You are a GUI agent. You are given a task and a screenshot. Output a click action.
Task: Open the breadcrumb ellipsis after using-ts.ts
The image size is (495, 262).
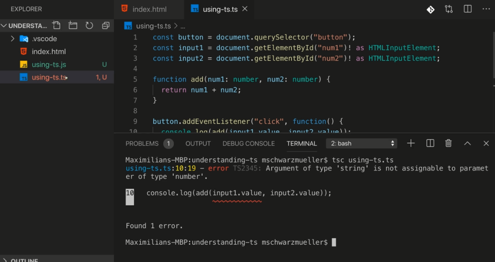tap(183, 26)
